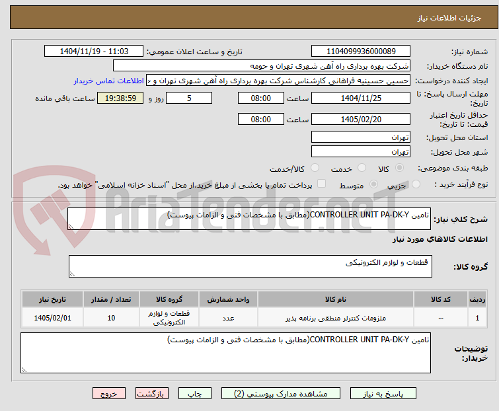
Task: Select the کالا/خدمت radio button
Action: 315,168
